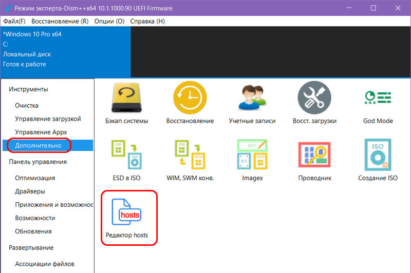411x273 pixels.
Task: Open the Учетные записи accounts tool
Action: click(252, 103)
